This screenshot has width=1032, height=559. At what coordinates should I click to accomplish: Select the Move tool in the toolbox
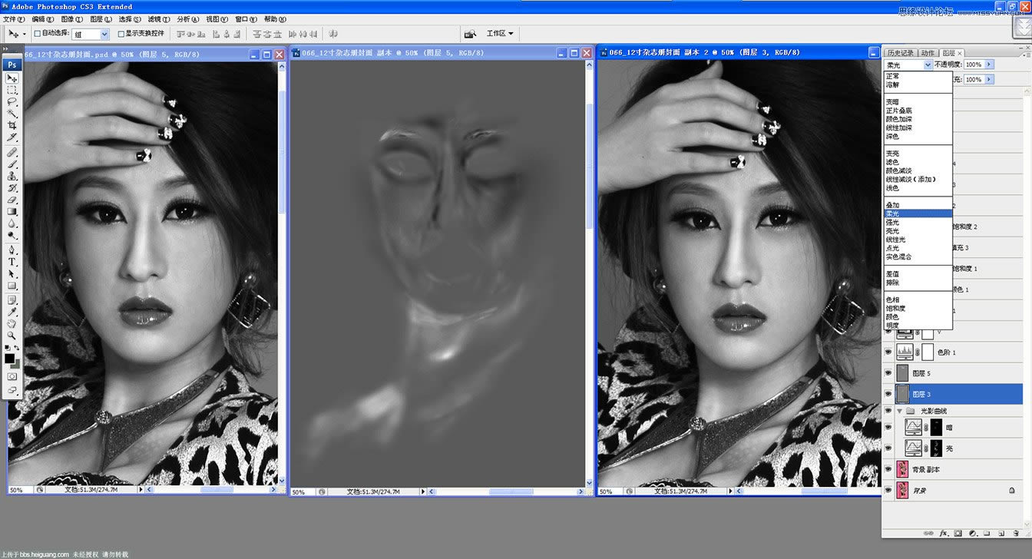click(x=13, y=78)
